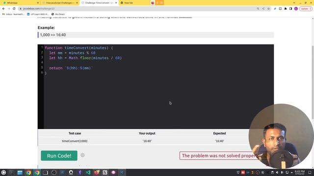The image size is (314, 176).
Task: Open the X application icon in taskbar
Action: [105, 173]
